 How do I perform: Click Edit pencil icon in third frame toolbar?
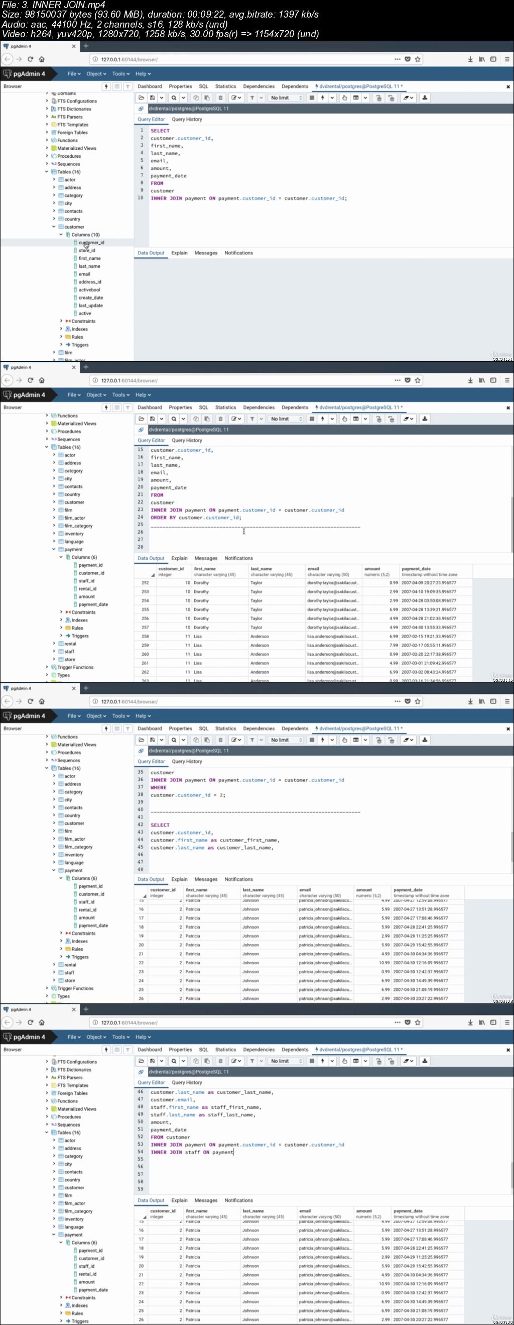[x=236, y=740]
